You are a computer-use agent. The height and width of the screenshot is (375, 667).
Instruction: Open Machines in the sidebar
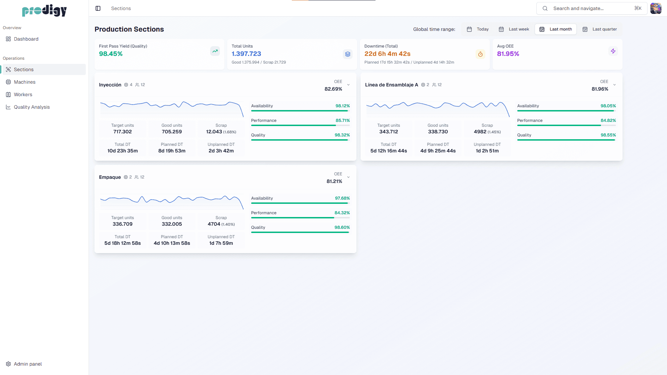[25, 82]
